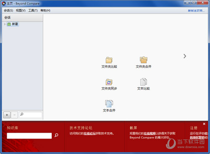Follow the 在线论坛 hyperlink

click(89, 133)
